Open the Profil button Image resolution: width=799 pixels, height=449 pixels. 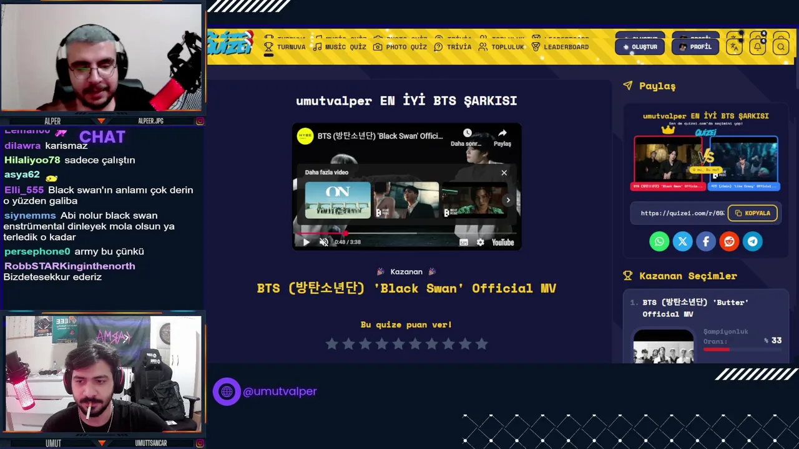pyautogui.click(x=695, y=47)
